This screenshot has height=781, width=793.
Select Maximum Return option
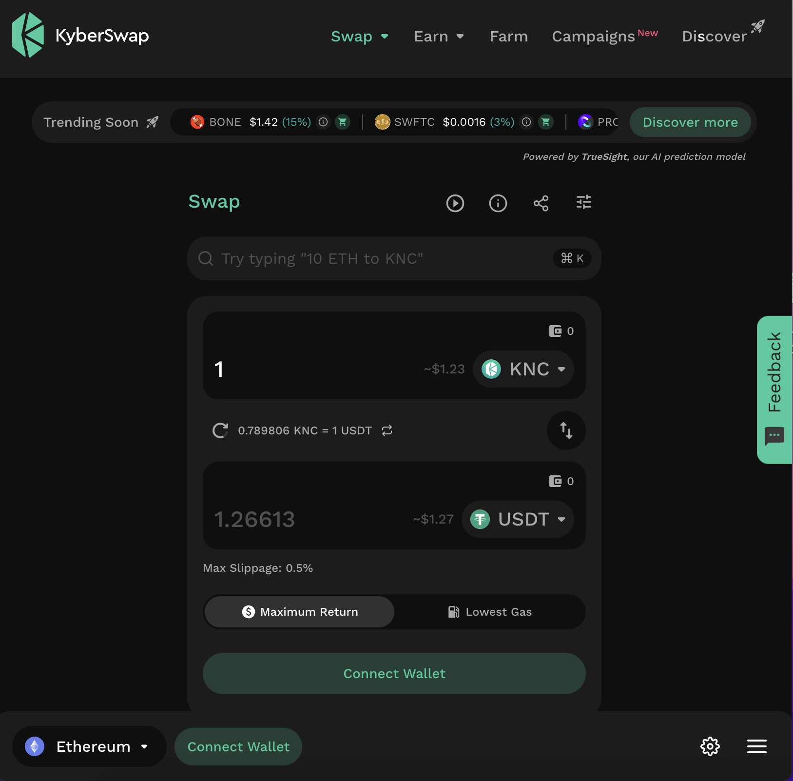pyautogui.click(x=299, y=612)
